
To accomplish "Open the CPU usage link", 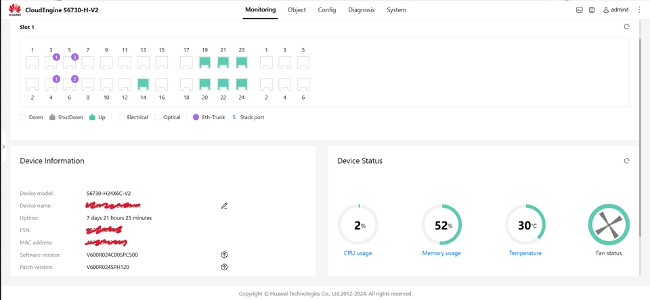I will [357, 253].
